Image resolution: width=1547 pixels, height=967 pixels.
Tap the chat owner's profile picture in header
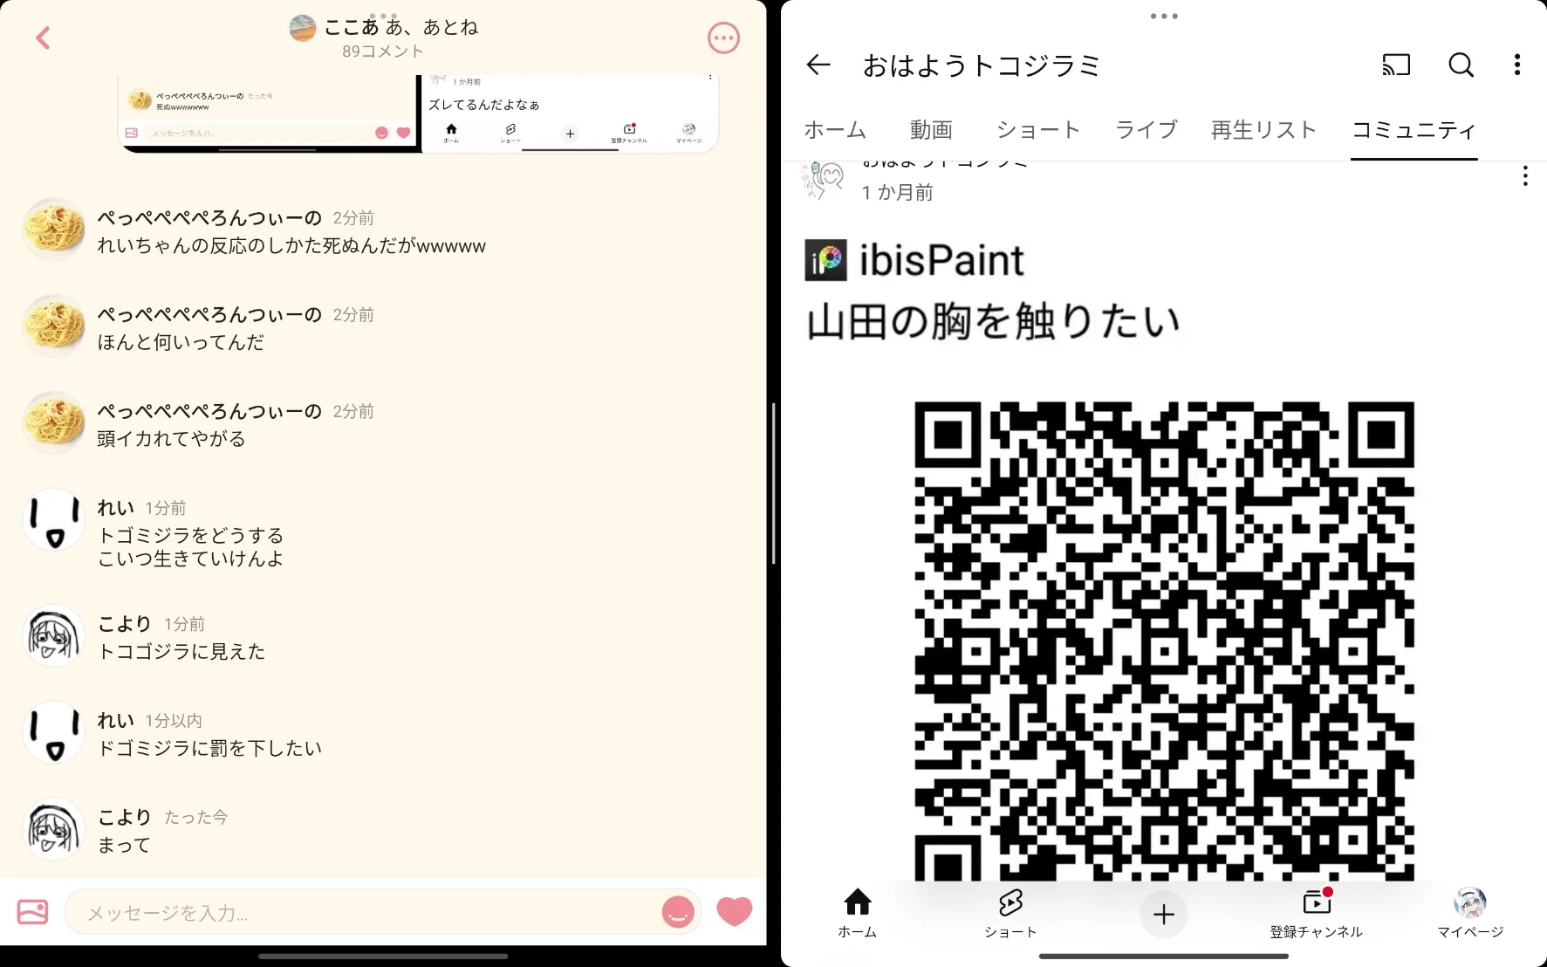click(302, 28)
